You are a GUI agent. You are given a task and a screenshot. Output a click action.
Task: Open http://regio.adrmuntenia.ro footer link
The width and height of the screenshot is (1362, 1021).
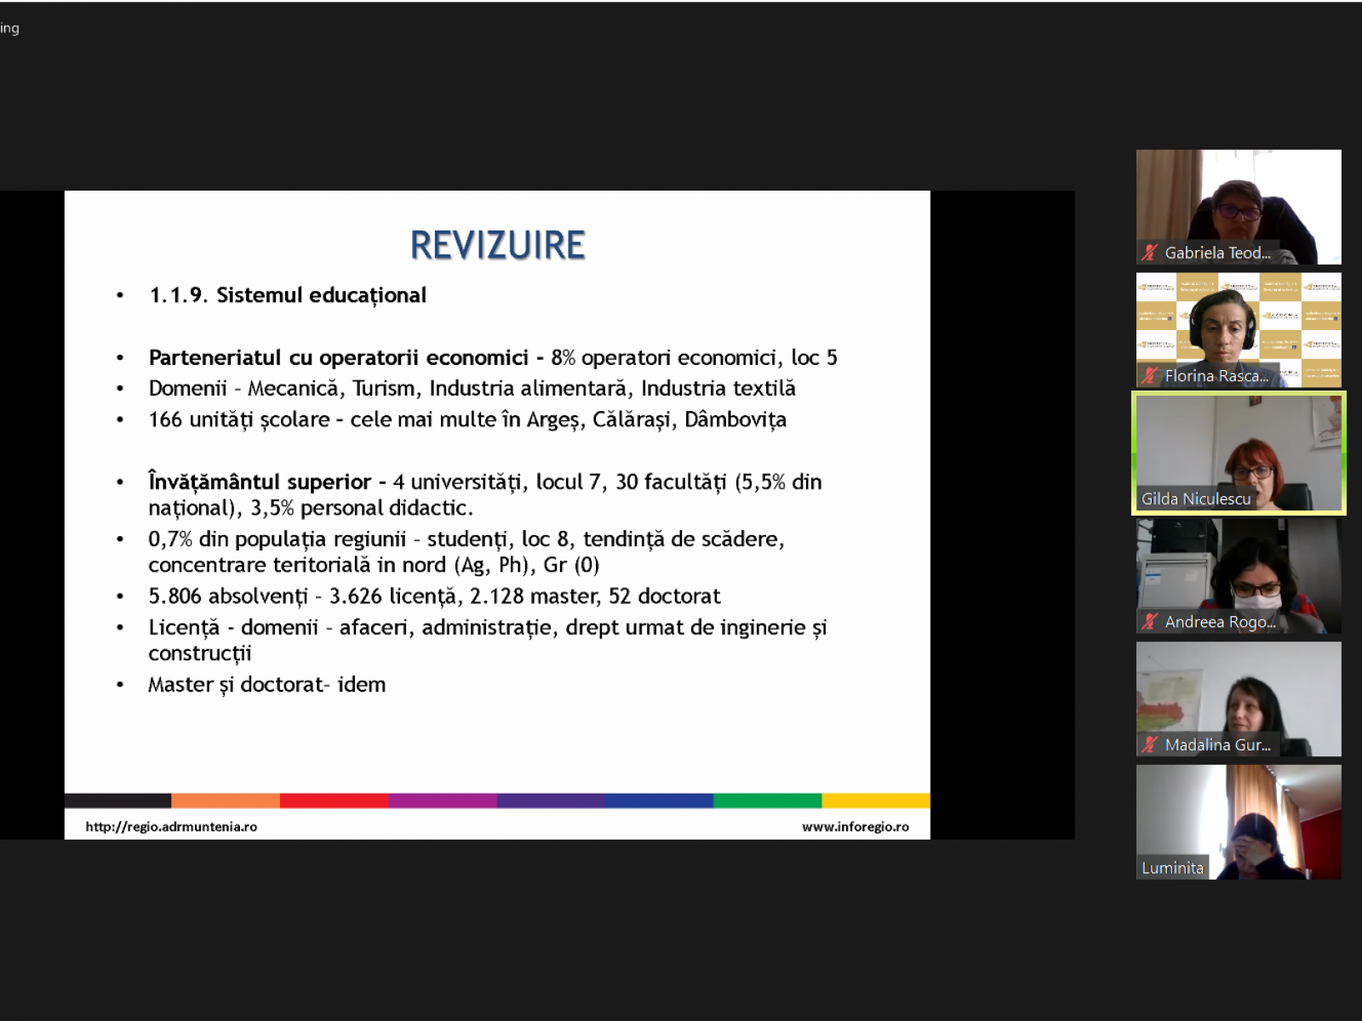click(171, 826)
